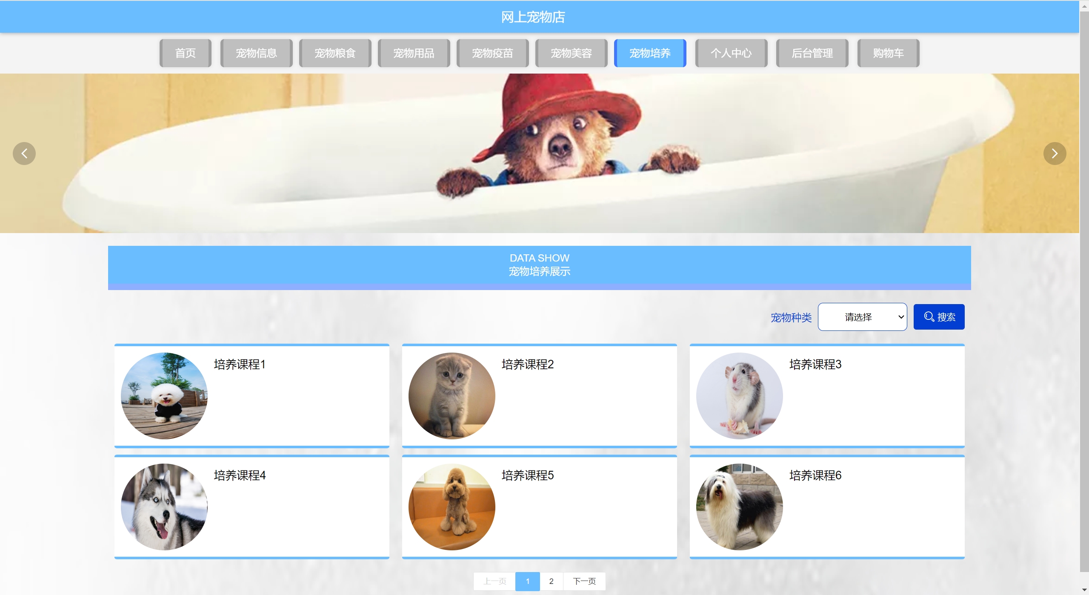Screen dimensions: 1089x595
Task: Open the 宠物种类 dropdown selector
Action: 862,317
